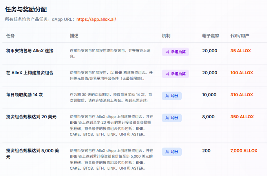Screen dimensions: 267x176
Task: Click the users icon in the 投资组合规模达到 20 美元 row
Action: (167, 118)
